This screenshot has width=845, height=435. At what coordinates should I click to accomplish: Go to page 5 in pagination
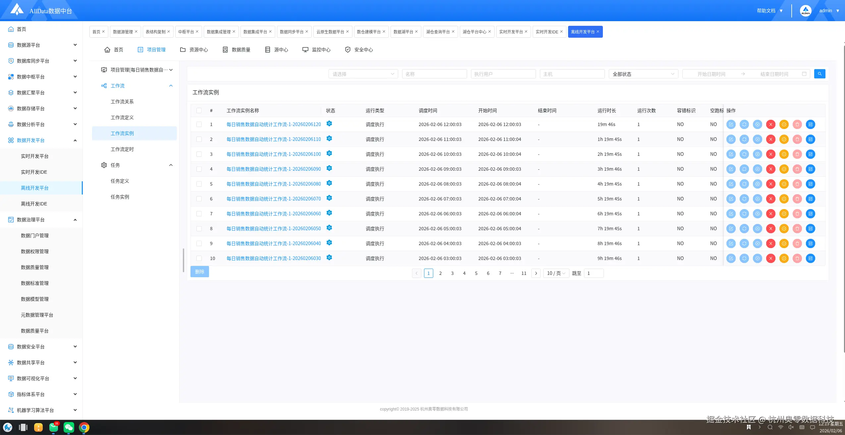click(476, 273)
